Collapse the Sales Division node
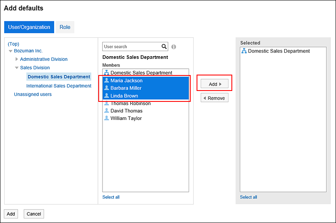 tap(16, 68)
